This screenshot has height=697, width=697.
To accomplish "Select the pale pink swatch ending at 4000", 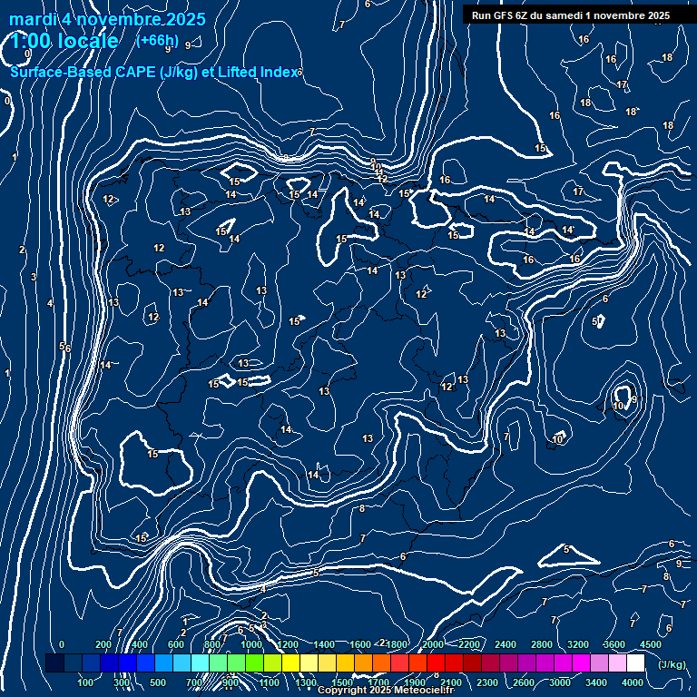I will [x=617, y=663].
